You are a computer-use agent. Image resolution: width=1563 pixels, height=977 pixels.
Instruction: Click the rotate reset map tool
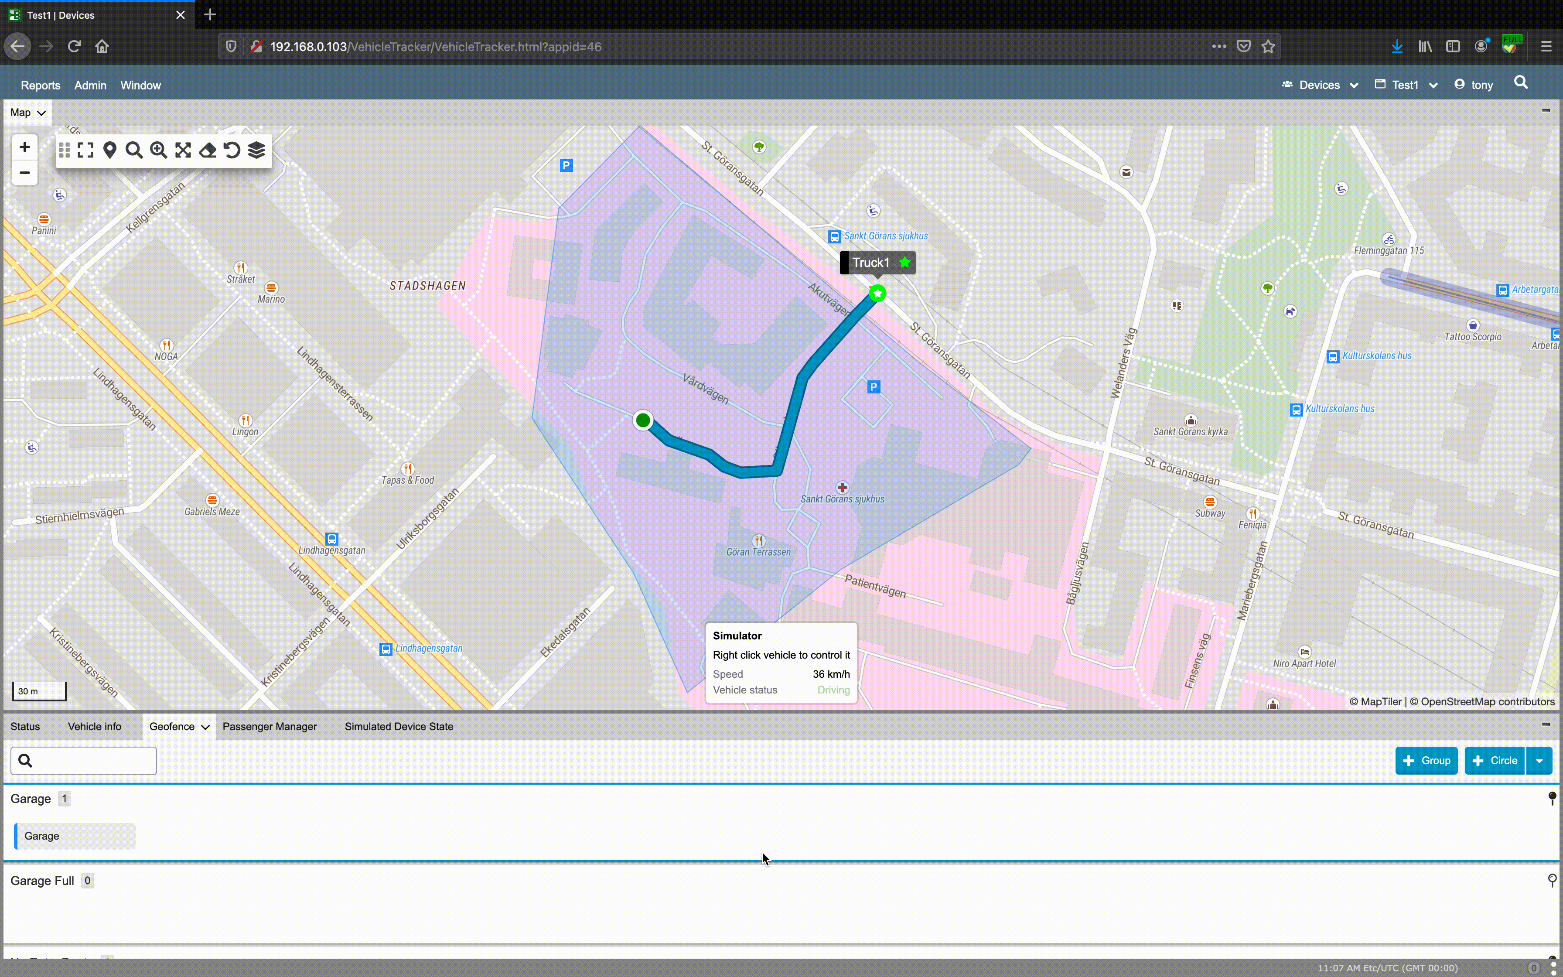pyautogui.click(x=232, y=150)
